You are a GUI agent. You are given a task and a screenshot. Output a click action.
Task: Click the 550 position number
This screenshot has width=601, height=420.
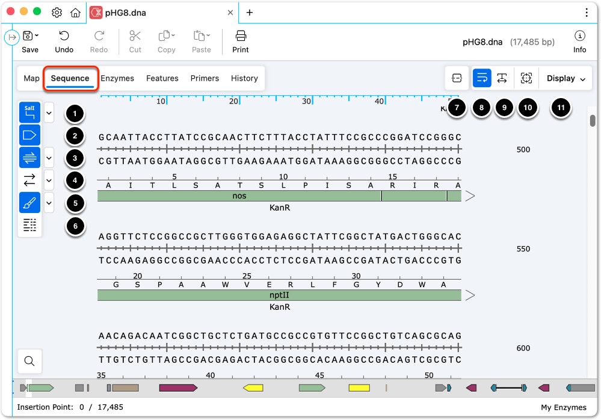click(x=523, y=249)
